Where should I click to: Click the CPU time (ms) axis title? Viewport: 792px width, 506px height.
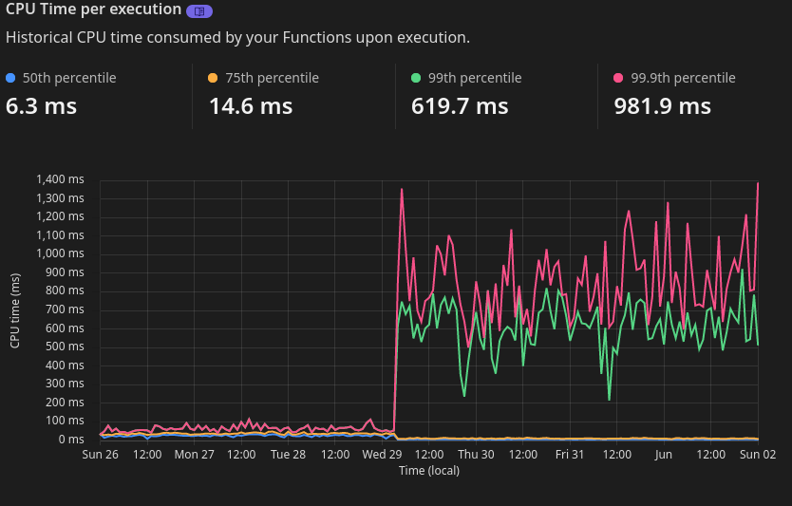click(x=14, y=310)
